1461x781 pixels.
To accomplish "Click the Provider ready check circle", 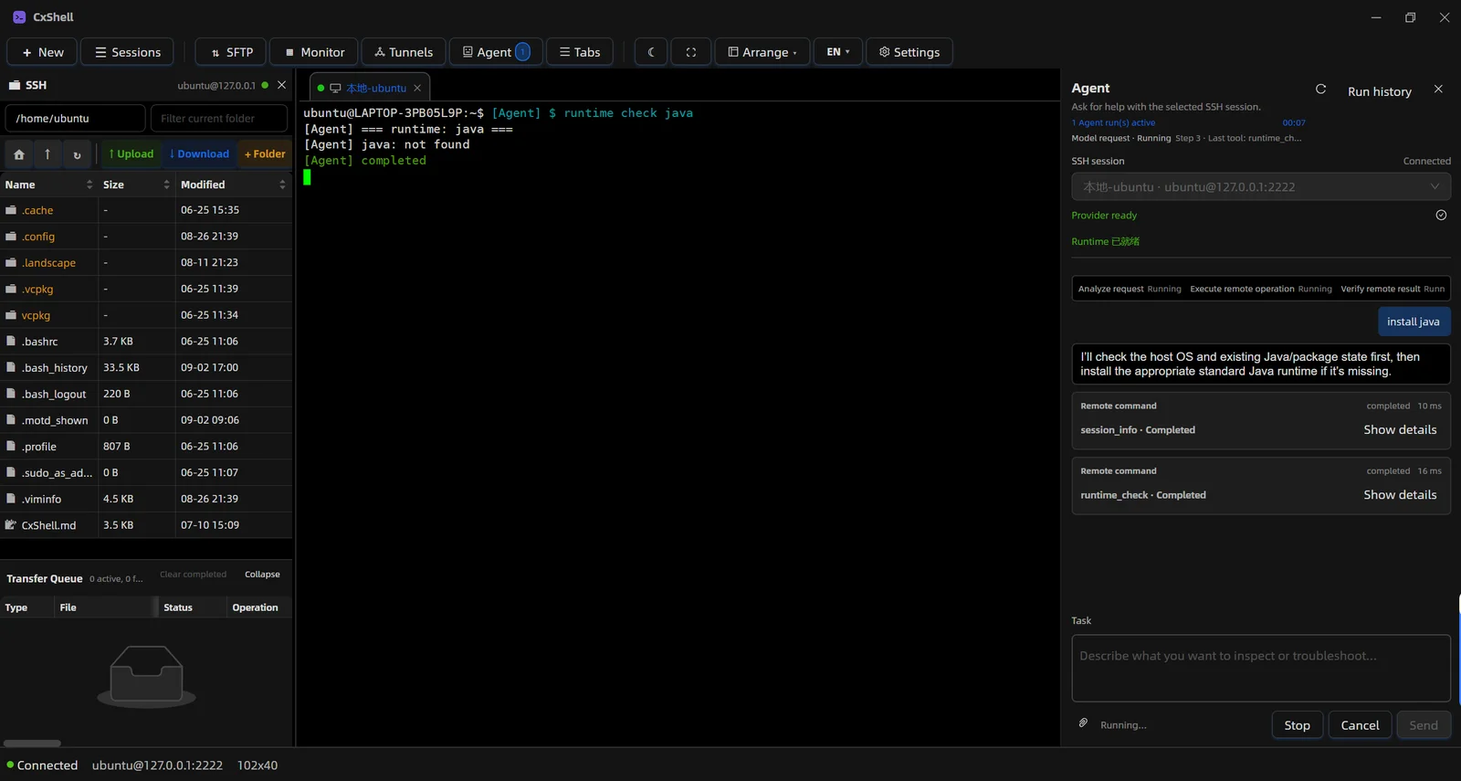I will pos(1441,216).
